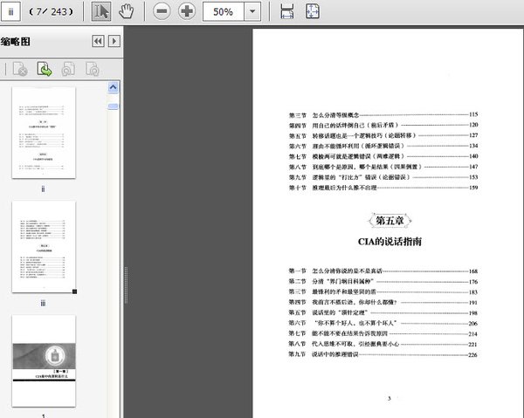
Task: Fit page to window width
Action: pos(286,11)
